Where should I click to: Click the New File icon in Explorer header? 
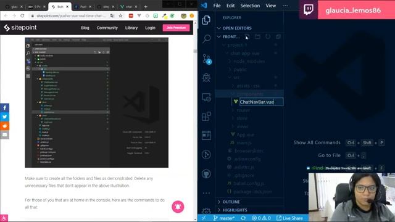[x=247, y=37]
